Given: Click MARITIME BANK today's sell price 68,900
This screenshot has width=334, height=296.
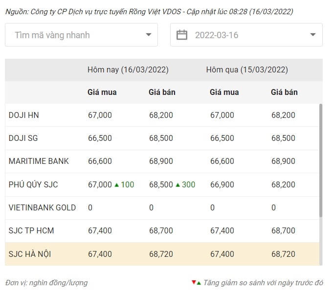Looking at the screenshot, I should click(161, 161).
